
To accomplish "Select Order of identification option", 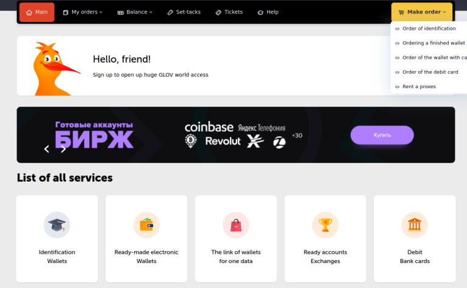I will [x=429, y=29].
